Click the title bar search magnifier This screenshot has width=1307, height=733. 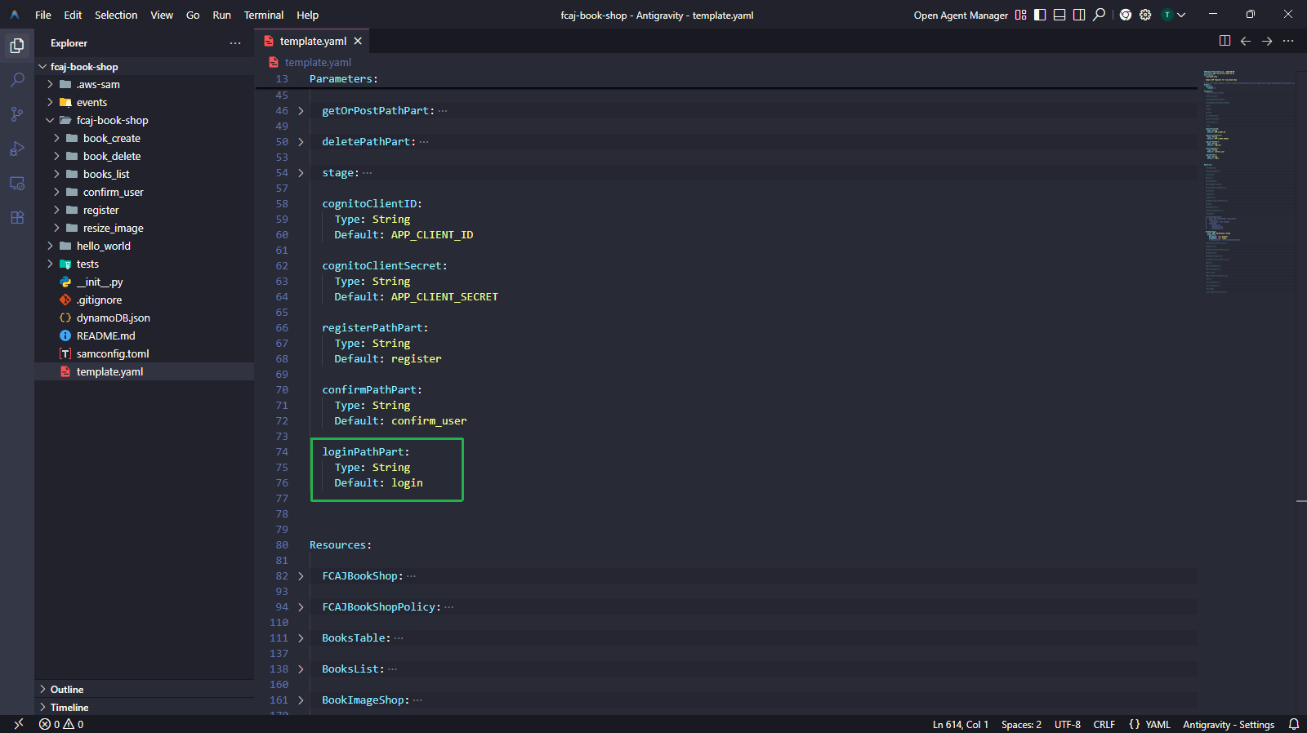tap(1100, 15)
